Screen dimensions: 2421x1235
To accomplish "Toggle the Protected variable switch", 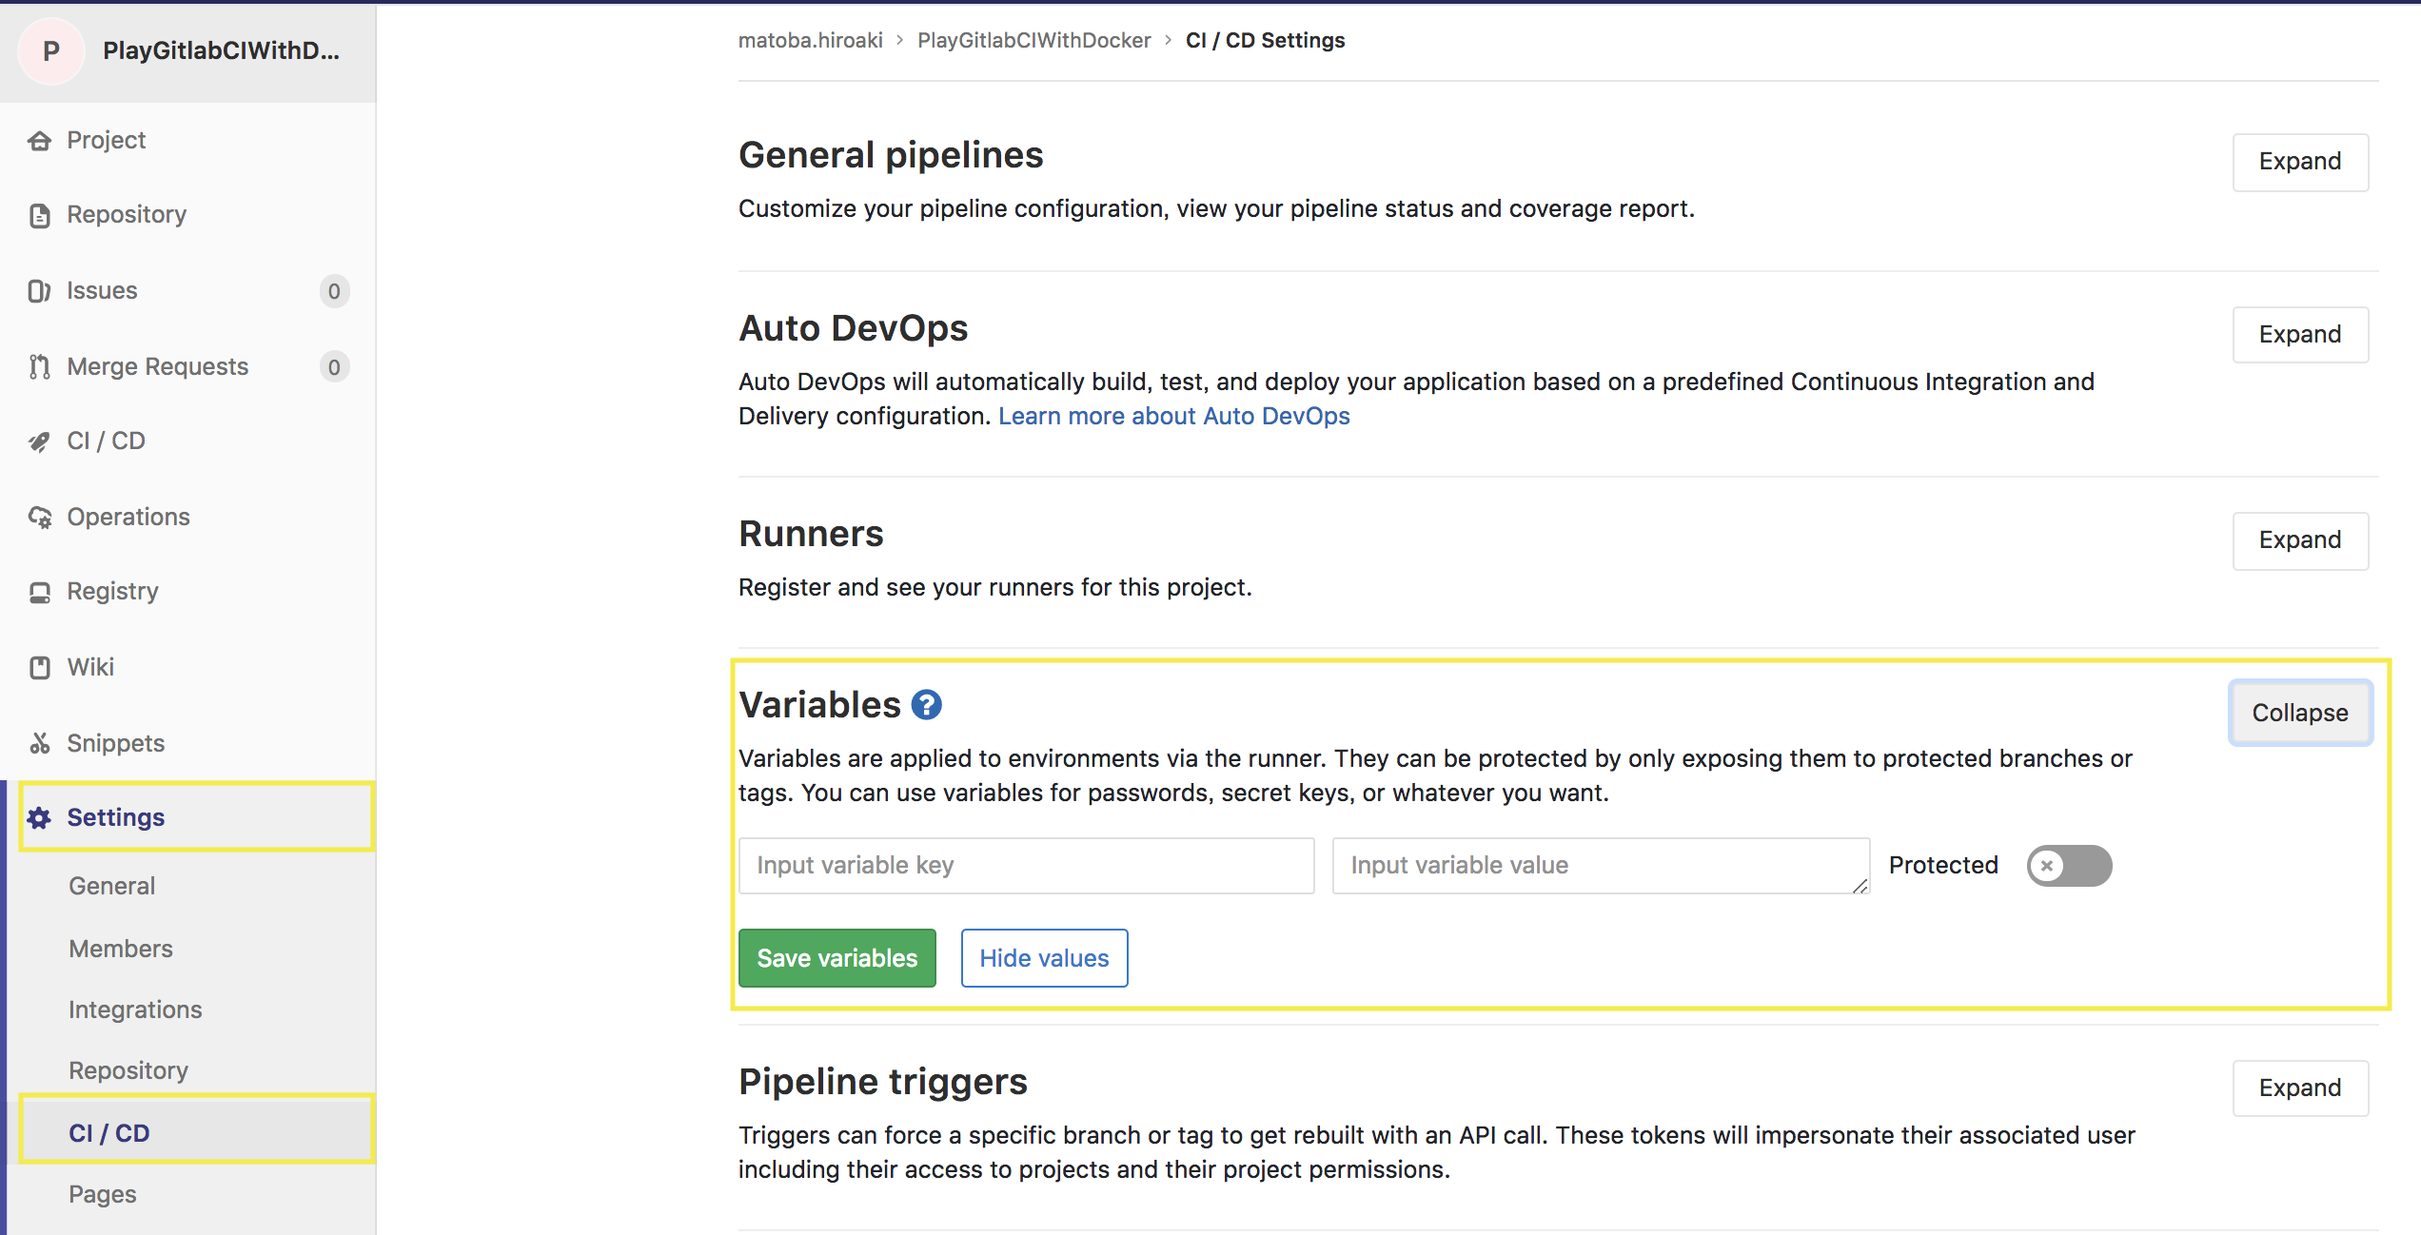I will [2069, 866].
